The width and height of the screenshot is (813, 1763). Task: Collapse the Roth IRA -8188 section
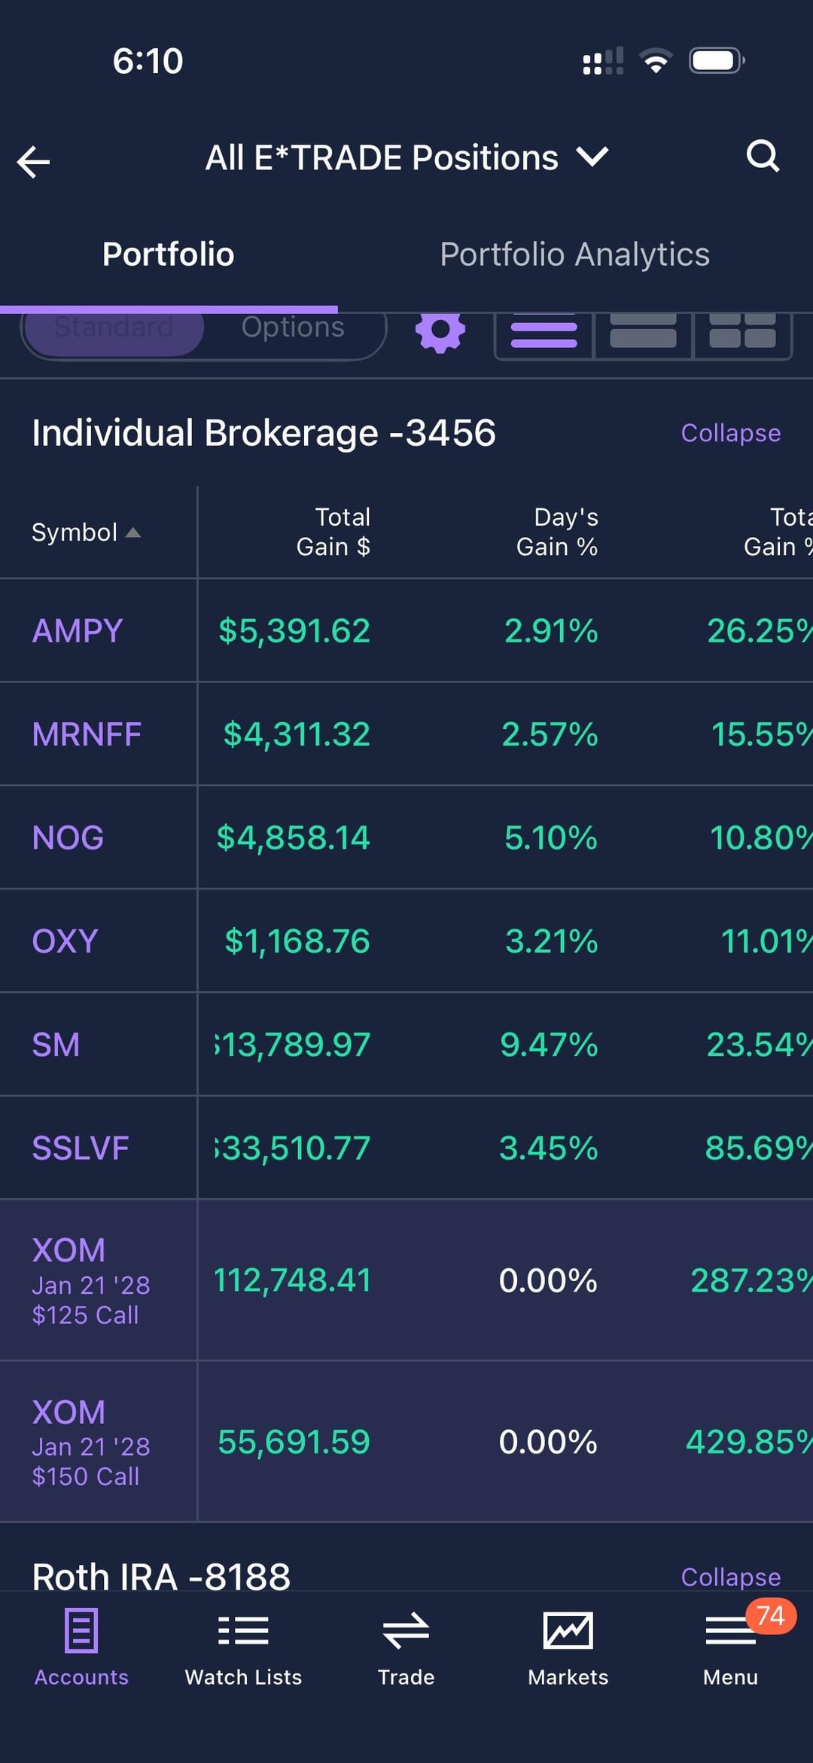(730, 1576)
